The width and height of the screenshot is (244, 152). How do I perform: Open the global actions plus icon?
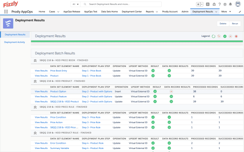[208, 4]
